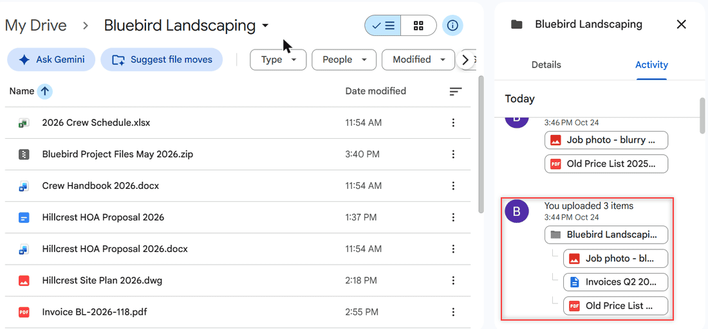Click zip icon of Bluebird Project Files
The image size is (708, 329).
[x=24, y=155]
